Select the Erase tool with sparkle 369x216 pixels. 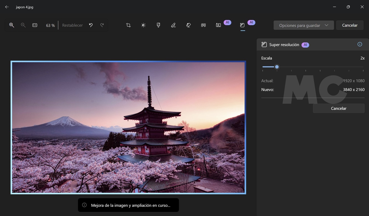pyautogui.click(x=189, y=25)
